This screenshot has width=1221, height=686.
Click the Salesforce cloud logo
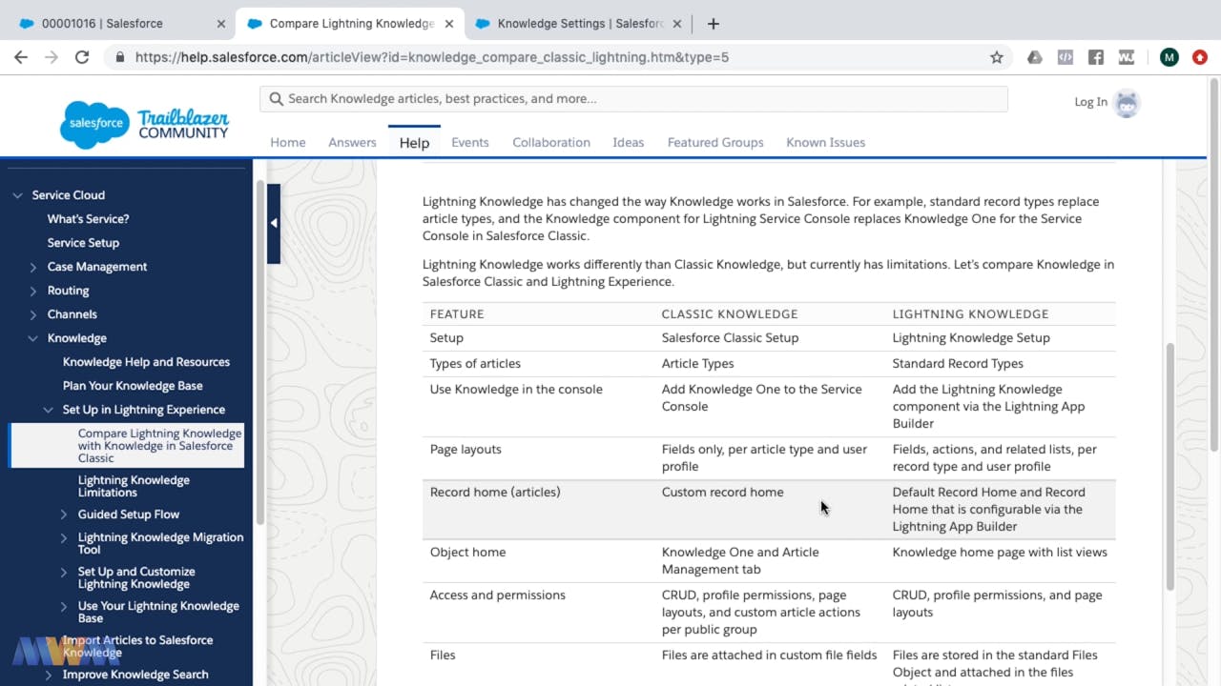[x=94, y=124]
